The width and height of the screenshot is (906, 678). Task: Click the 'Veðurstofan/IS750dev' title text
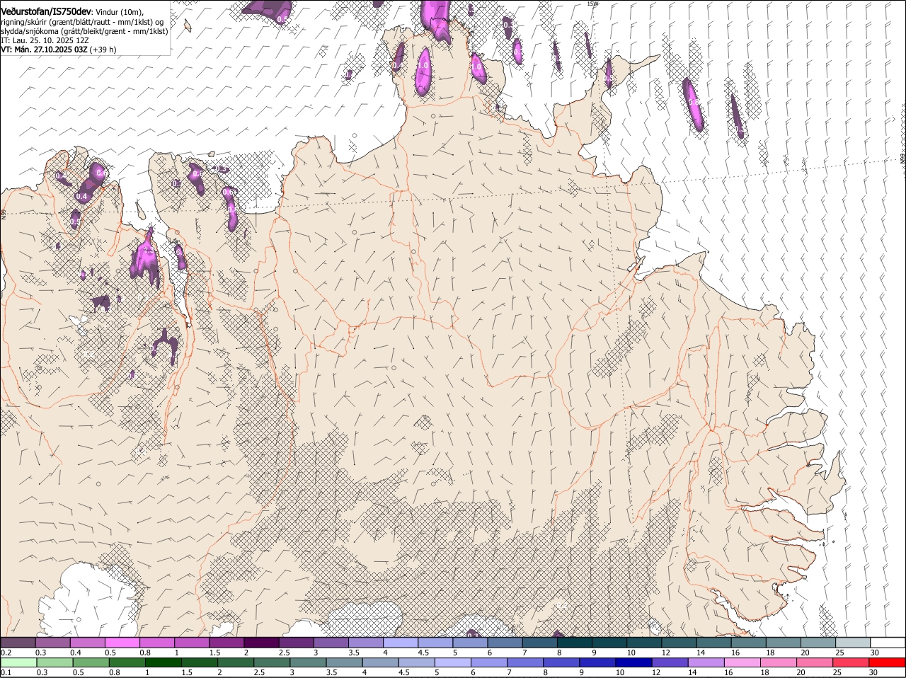(46, 11)
